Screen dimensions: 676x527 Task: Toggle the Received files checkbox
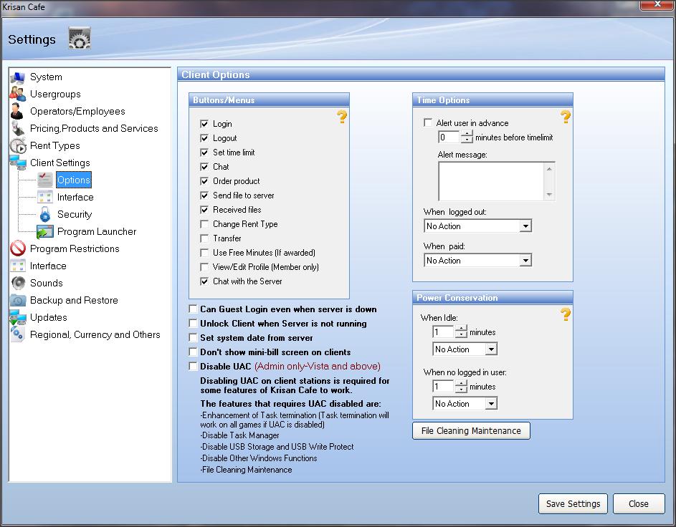204,210
